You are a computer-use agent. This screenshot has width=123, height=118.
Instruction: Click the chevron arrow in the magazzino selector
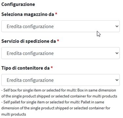pyautogui.click(x=117, y=26)
